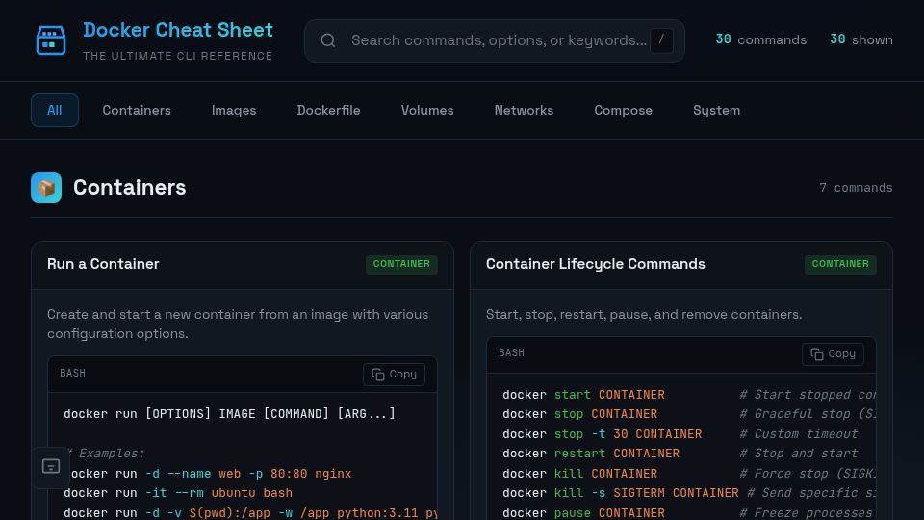Switch to the Compose tab
The width and height of the screenshot is (924, 520).
tap(623, 110)
